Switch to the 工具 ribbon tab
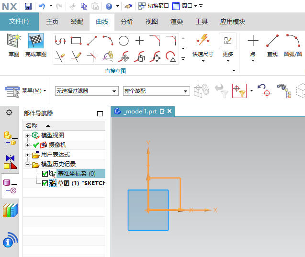 pos(202,22)
